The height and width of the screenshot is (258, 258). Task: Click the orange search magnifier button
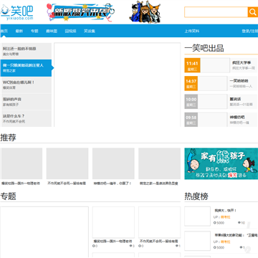(x=253, y=12)
